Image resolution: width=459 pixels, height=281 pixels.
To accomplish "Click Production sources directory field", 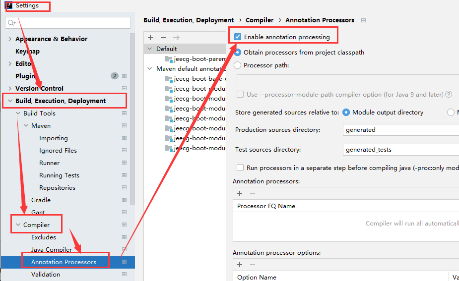I will [x=401, y=129].
